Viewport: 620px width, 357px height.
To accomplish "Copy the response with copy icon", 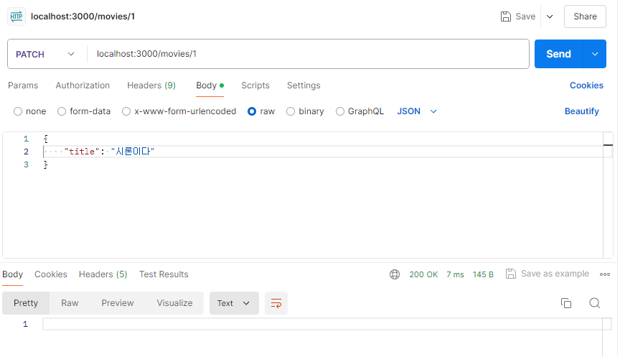I will pyautogui.click(x=566, y=303).
